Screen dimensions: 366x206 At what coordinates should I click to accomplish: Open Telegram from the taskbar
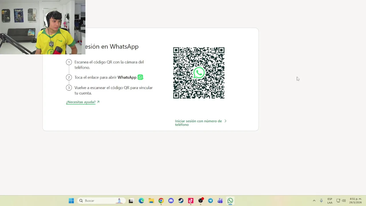click(x=210, y=201)
